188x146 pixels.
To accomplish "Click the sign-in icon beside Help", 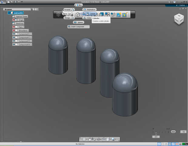I will click(169, 2).
